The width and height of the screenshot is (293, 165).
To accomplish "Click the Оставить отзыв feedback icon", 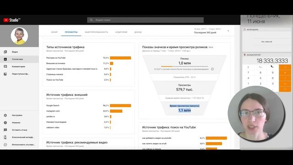I will coord(5,130).
